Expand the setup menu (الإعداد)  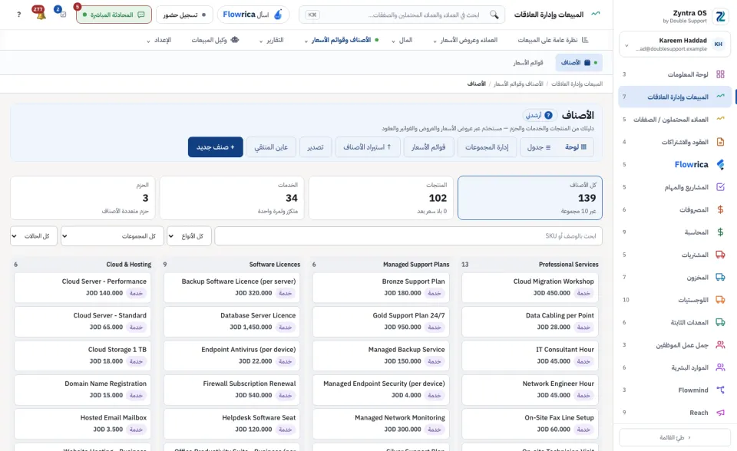coord(158,40)
